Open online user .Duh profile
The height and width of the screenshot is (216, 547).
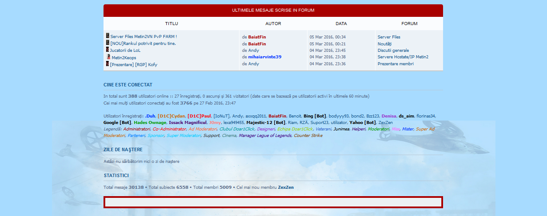coord(150,116)
